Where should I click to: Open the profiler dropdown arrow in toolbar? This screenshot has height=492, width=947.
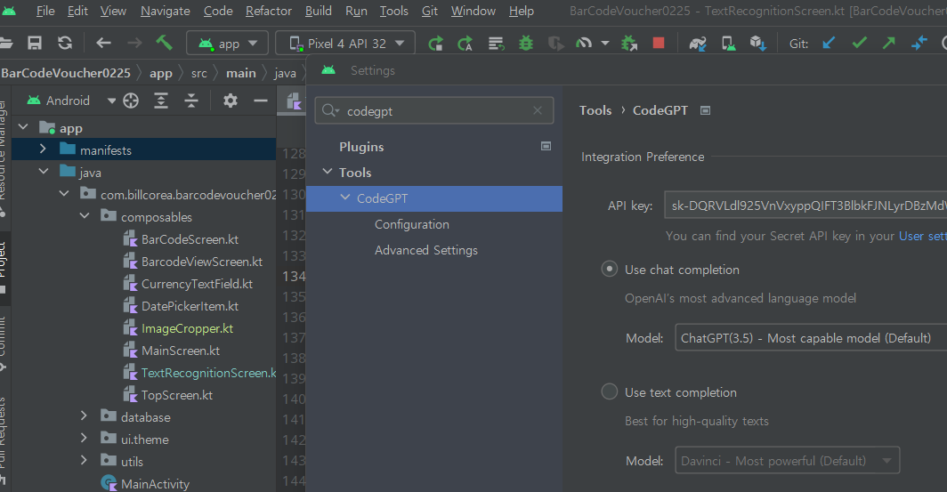604,44
